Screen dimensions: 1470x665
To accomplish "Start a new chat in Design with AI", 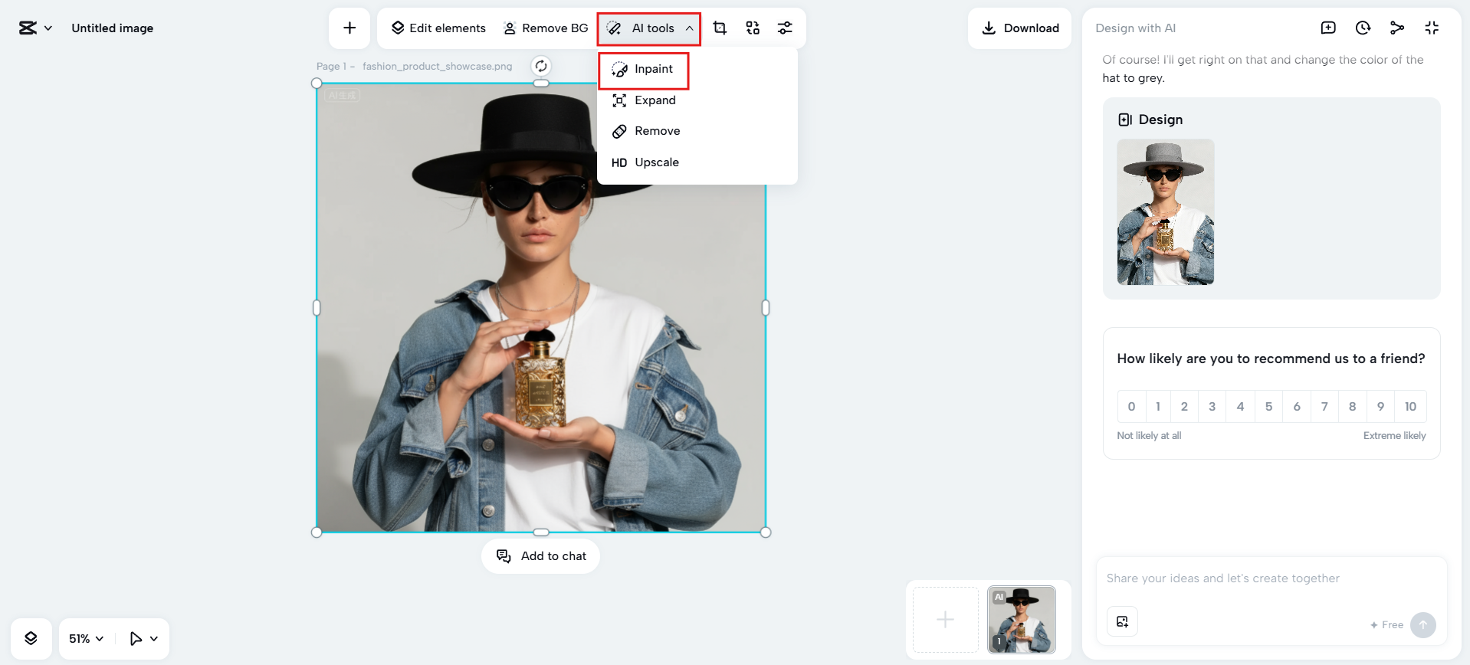I will (1328, 28).
